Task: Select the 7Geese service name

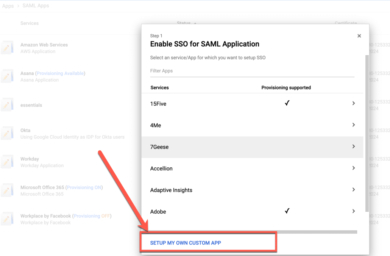Action: 159,147
